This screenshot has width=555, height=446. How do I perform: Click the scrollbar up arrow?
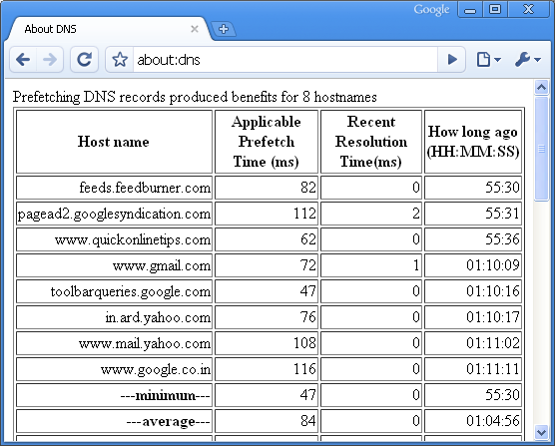[x=541, y=87]
